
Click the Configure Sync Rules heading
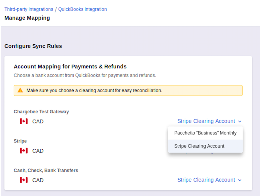(33, 46)
